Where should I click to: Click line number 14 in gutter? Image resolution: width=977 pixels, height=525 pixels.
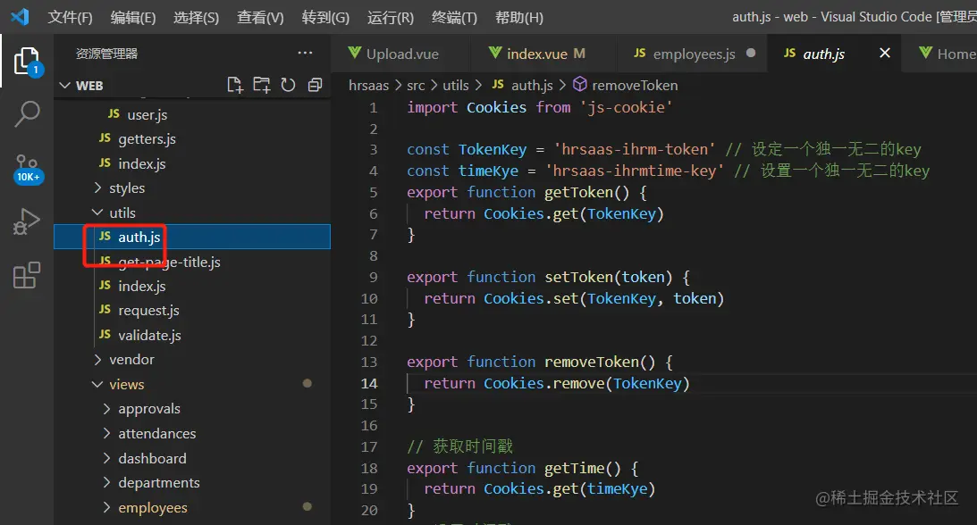[x=369, y=383]
